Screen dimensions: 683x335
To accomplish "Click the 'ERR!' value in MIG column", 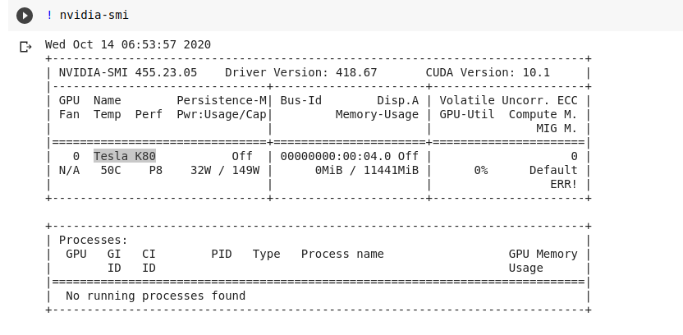I will [563, 185].
